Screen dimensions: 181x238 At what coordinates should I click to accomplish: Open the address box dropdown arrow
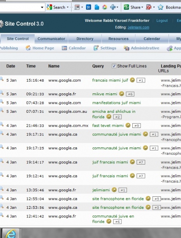(x=42, y=7)
